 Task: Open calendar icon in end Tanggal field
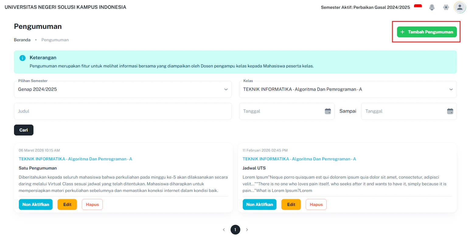450,111
